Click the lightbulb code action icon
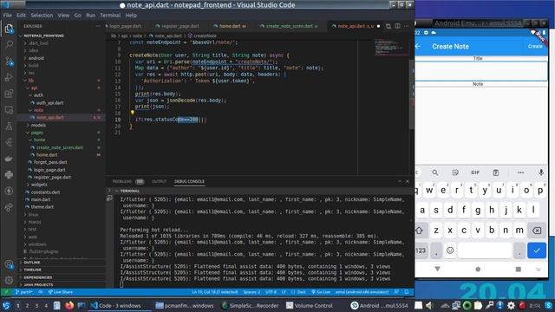 pyautogui.click(x=133, y=113)
